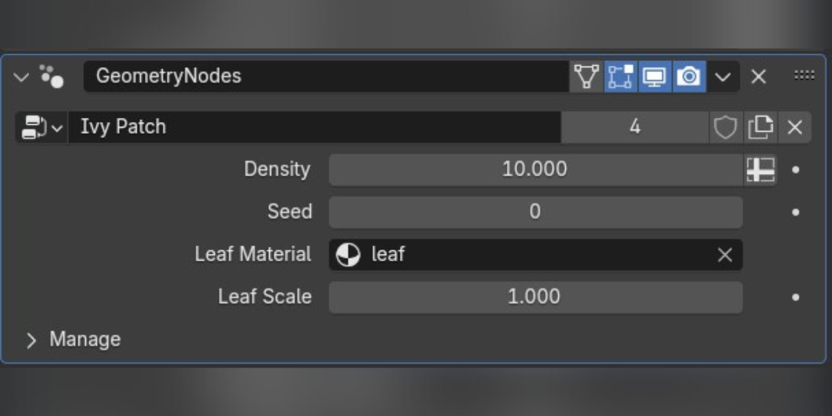Toggle modifier visibility in render

[x=688, y=76]
